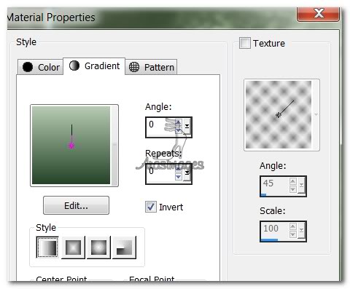
Task: Switch to the Pattern tab
Action: (151, 67)
